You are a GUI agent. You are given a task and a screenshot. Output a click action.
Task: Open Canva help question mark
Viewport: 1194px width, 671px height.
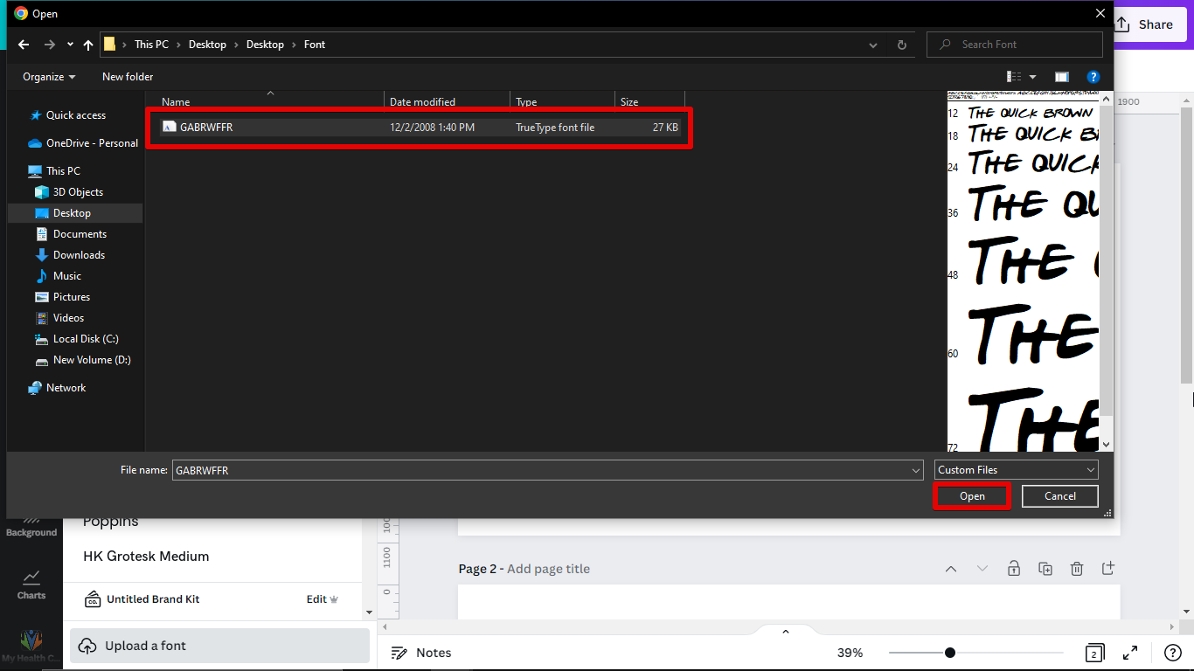pyautogui.click(x=1173, y=653)
